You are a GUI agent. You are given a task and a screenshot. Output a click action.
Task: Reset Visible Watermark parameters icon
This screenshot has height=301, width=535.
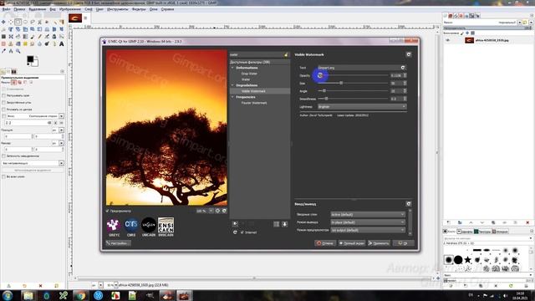[x=409, y=54]
